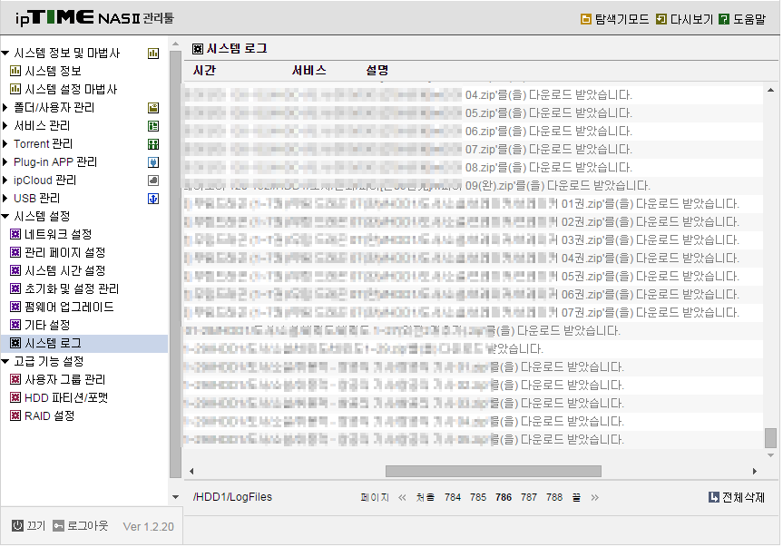This screenshot has width=783, height=547.
Task: Click the icon left of 관리 페이지 설정
Action: pos(15,252)
